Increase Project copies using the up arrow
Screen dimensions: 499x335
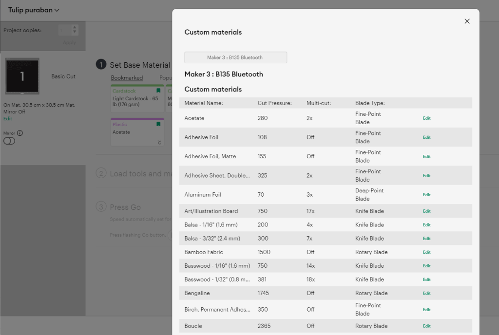75,27
